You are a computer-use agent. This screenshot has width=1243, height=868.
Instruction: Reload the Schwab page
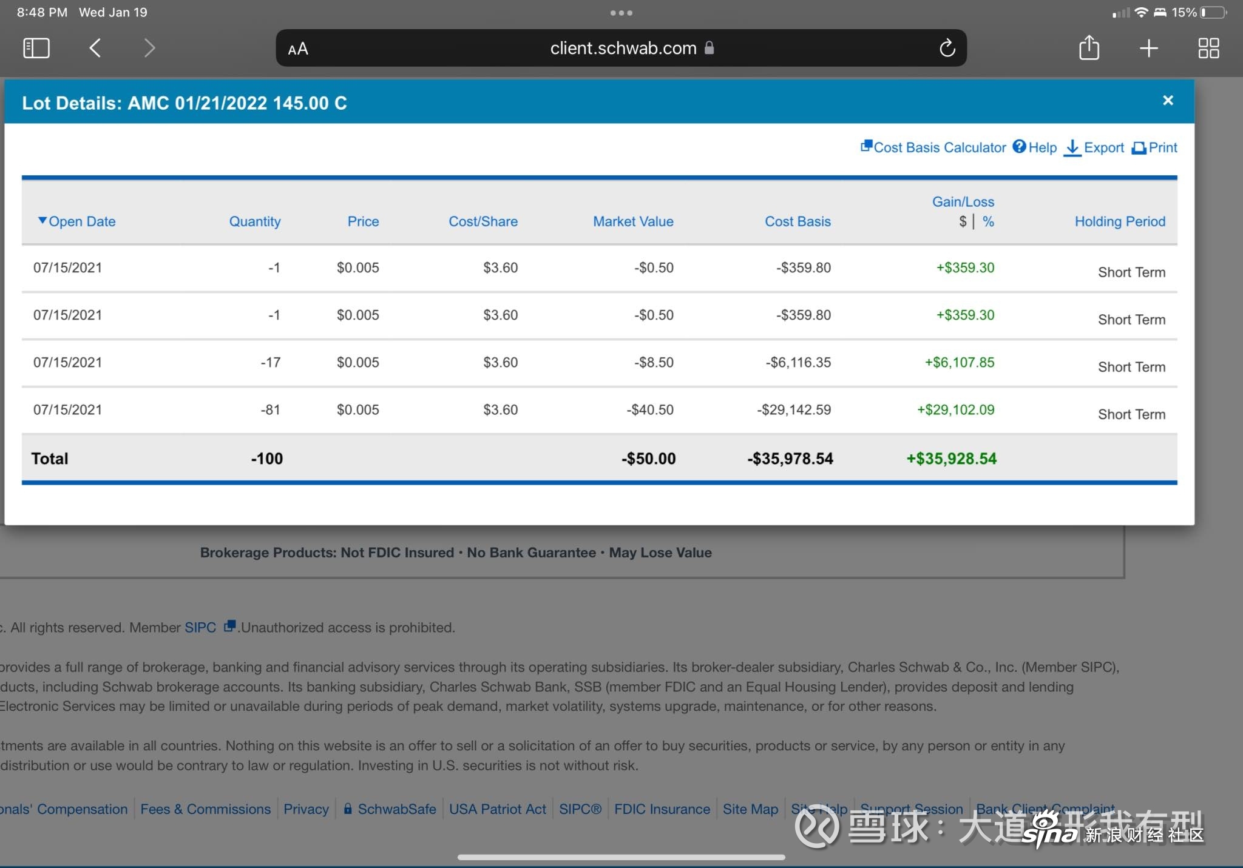947,48
